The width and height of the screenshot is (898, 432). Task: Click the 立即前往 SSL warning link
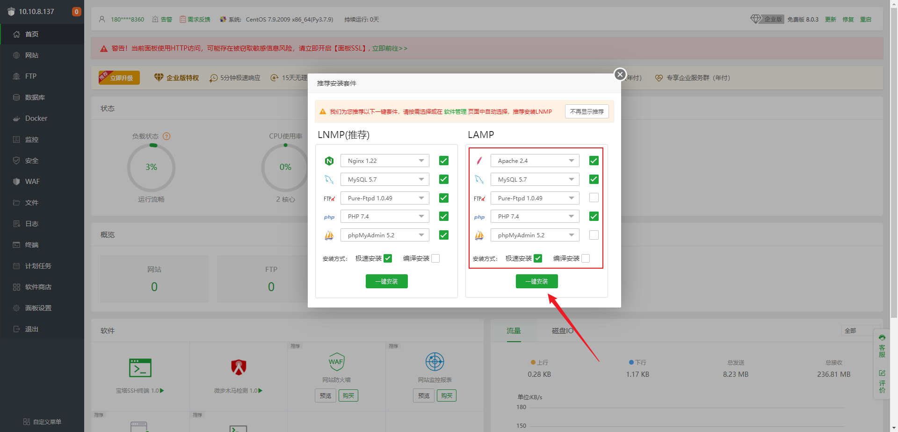390,48
